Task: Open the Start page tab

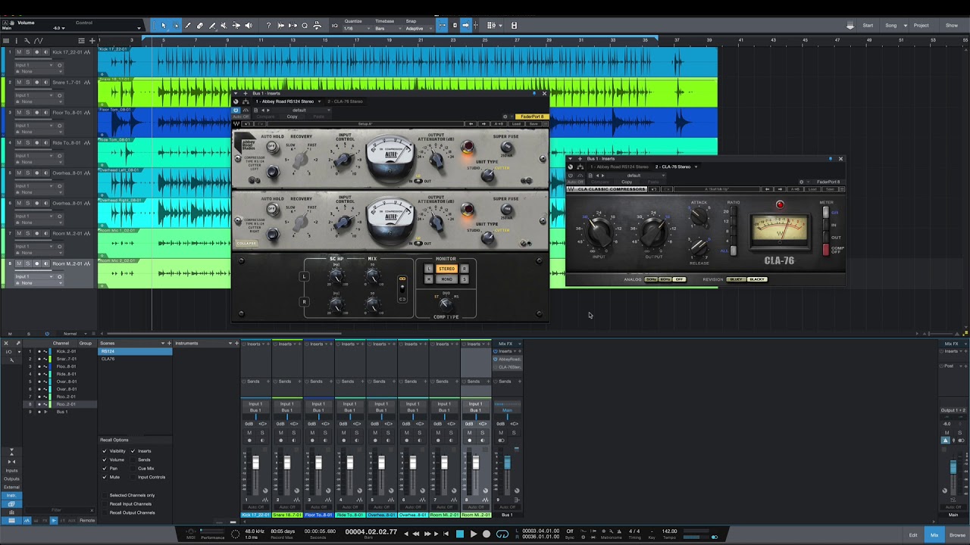Action: [x=868, y=26]
